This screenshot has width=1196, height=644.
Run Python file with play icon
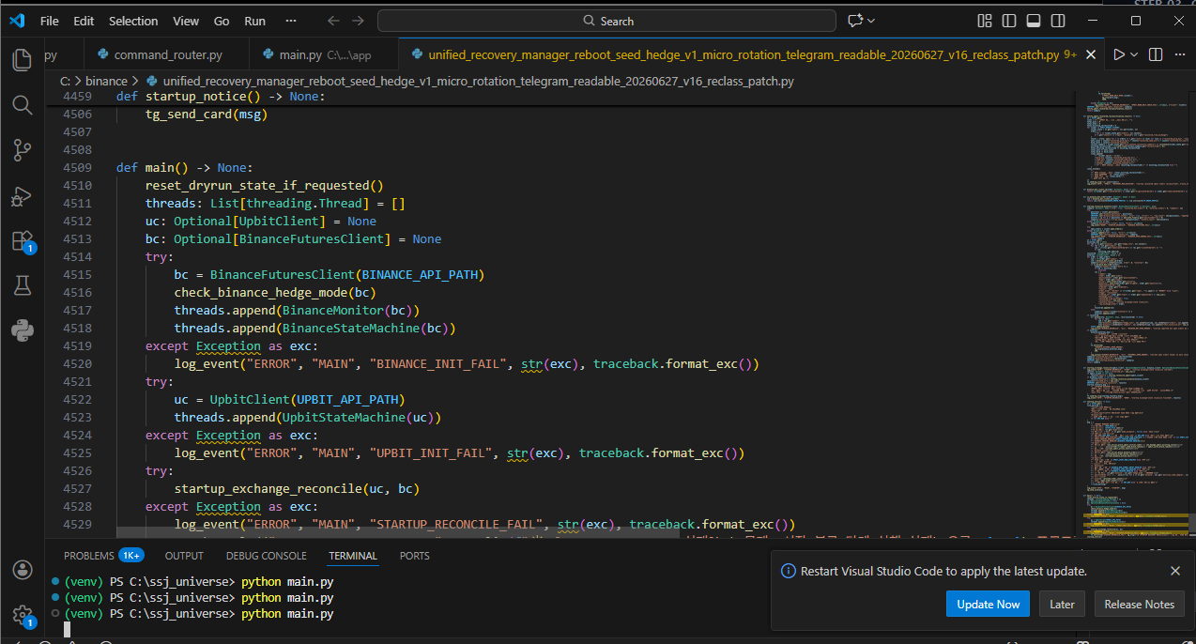click(x=1119, y=55)
